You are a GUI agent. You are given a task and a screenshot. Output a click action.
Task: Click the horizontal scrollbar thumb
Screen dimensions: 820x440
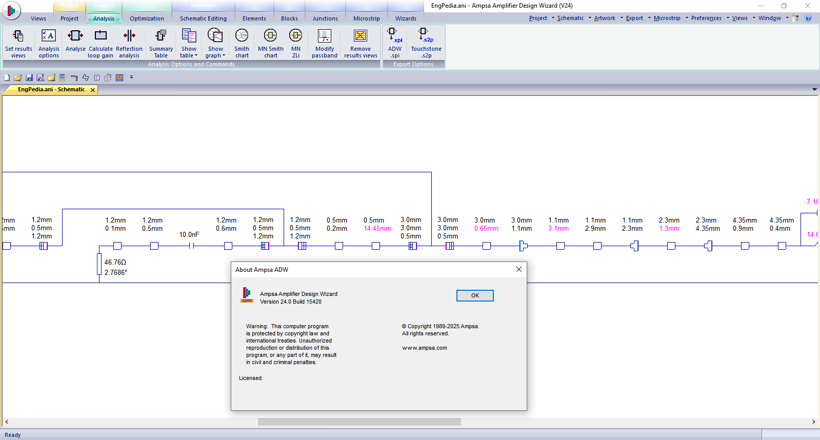tap(359, 422)
